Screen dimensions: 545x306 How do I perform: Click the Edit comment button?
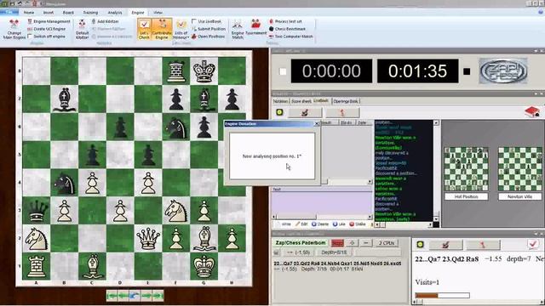pyautogui.click(x=301, y=224)
